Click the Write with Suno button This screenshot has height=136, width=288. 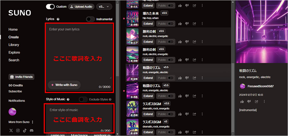[64, 85]
